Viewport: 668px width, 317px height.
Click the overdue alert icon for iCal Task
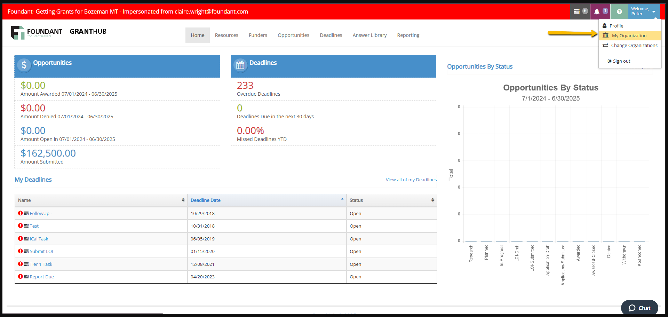21,238
